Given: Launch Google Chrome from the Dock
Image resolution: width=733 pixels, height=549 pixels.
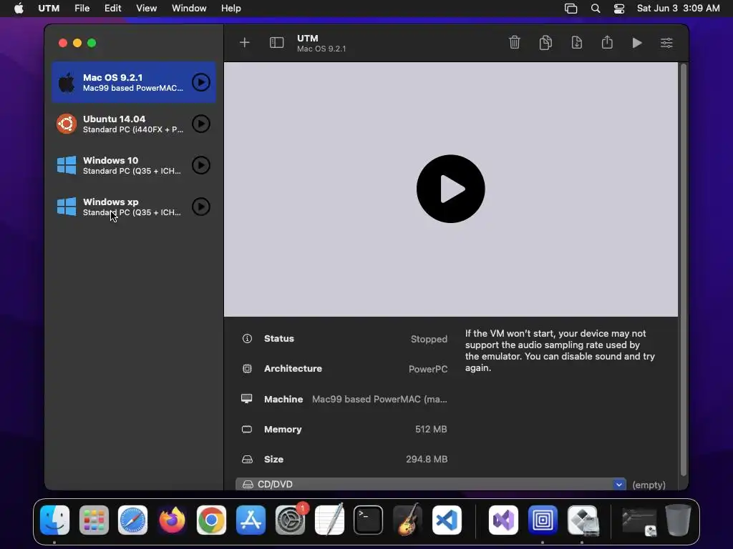Looking at the screenshot, I should (x=211, y=520).
